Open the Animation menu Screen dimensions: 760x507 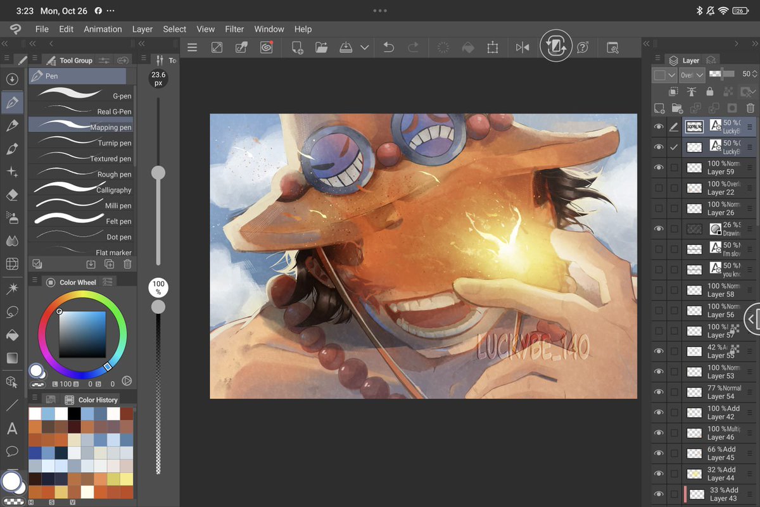pyautogui.click(x=103, y=29)
